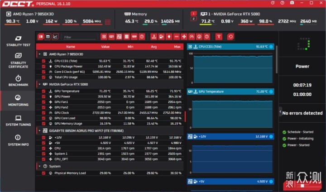Toggle the GPU device filter icon

(112, 37)
